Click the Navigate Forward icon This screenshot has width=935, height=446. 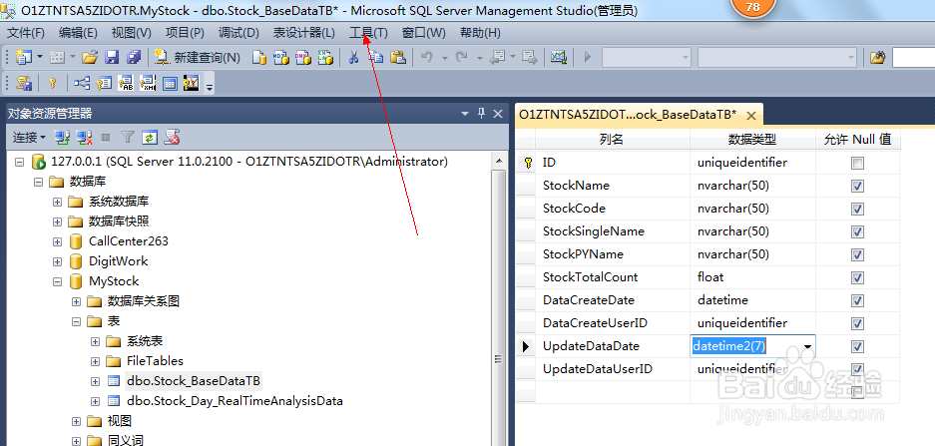530,57
